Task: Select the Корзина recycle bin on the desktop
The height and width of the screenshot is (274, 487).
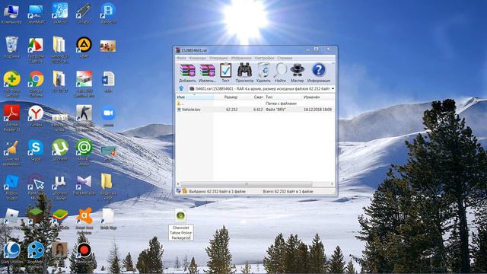Action: point(12,47)
